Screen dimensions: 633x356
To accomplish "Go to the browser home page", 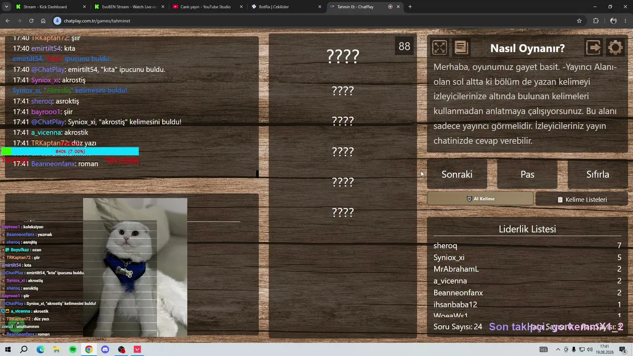I will 43,21.
